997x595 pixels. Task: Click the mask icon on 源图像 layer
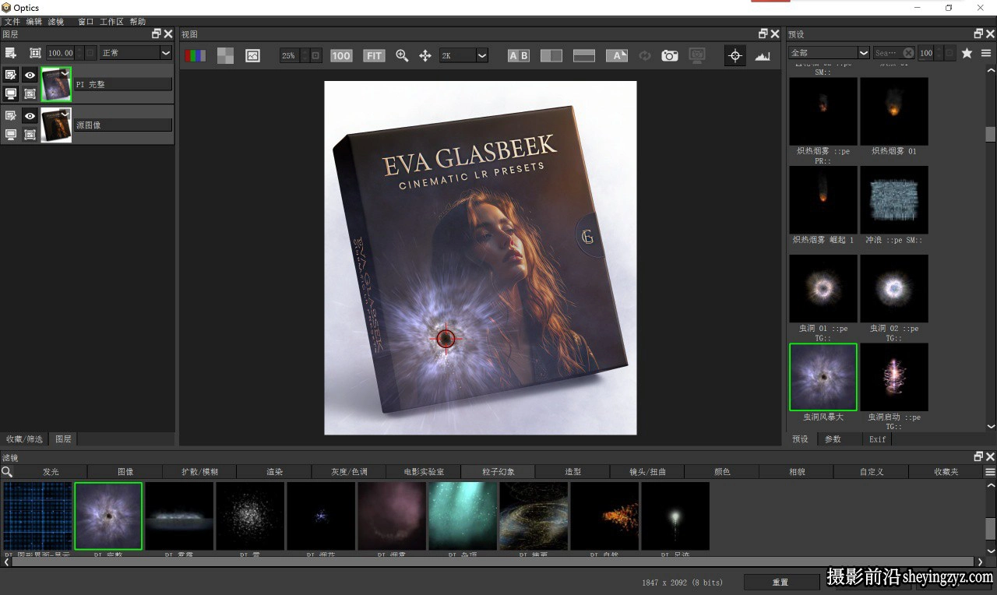point(30,134)
